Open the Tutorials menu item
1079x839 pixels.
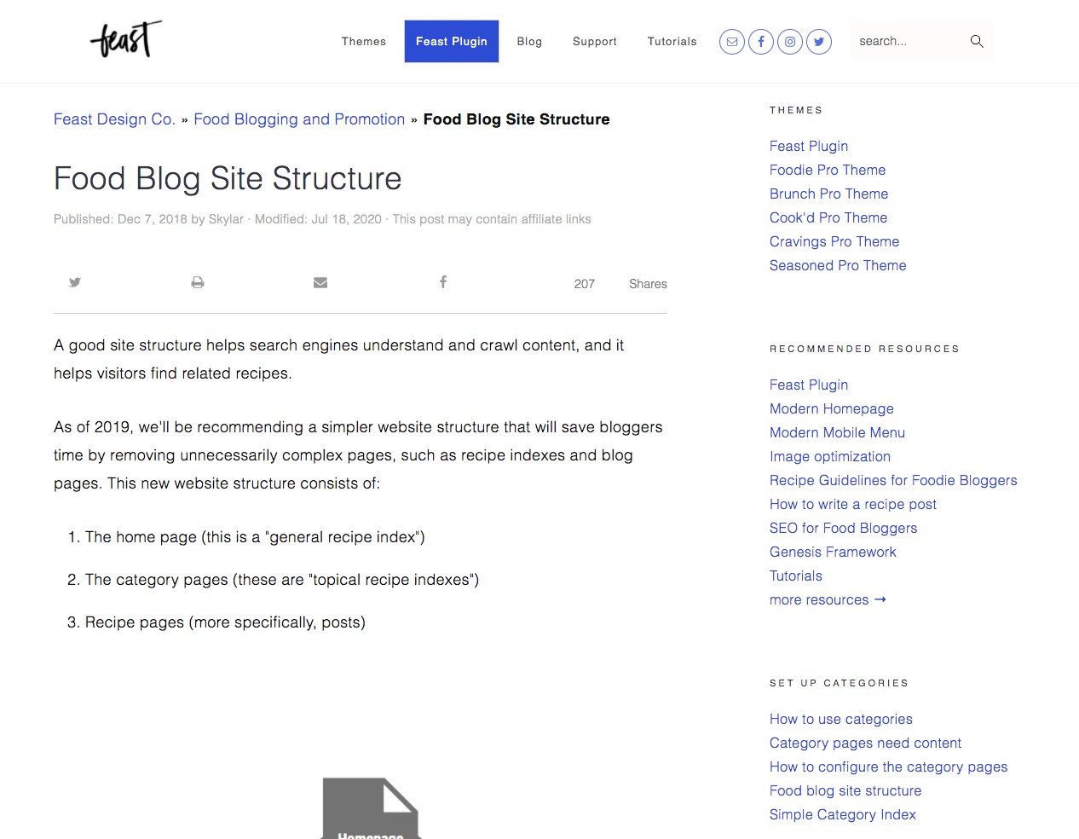[672, 41]
